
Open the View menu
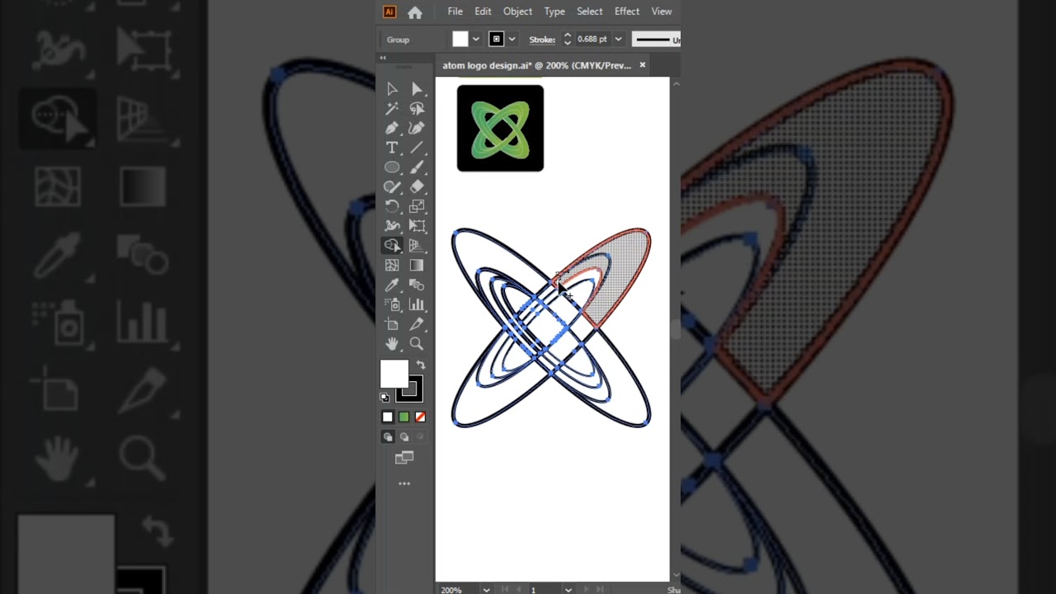[662, 12]
